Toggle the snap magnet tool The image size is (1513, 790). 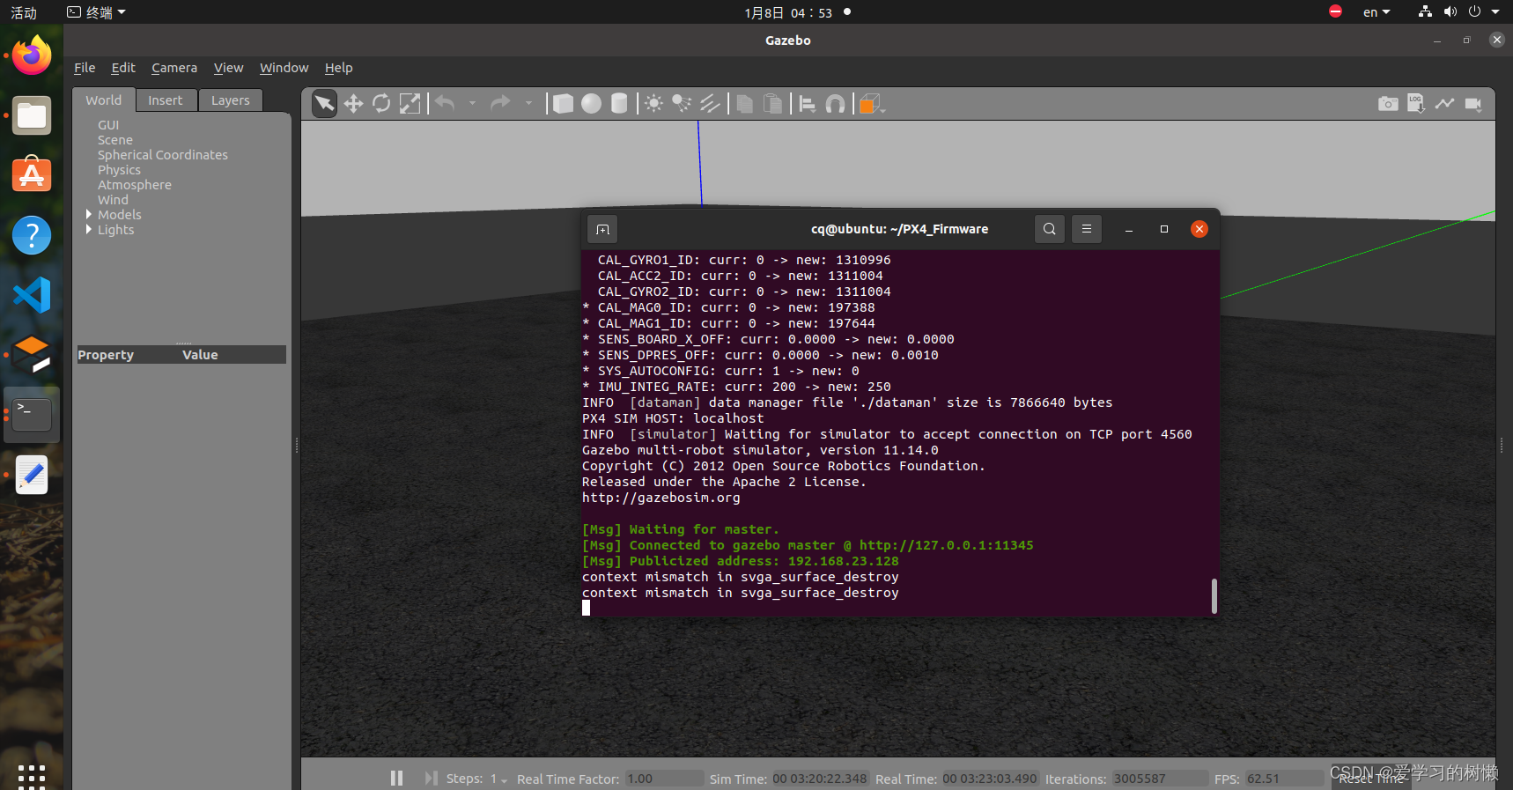coord(835,104)
